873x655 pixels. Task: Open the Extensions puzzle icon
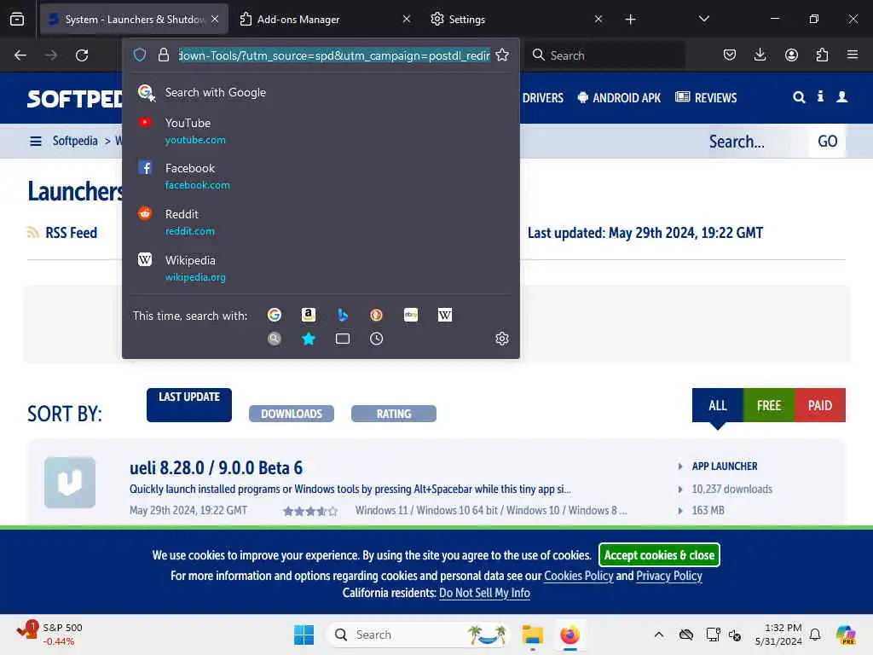pyautogui.click(x=822, y=55)
